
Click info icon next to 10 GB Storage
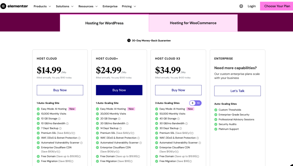(x=59, y=119)
